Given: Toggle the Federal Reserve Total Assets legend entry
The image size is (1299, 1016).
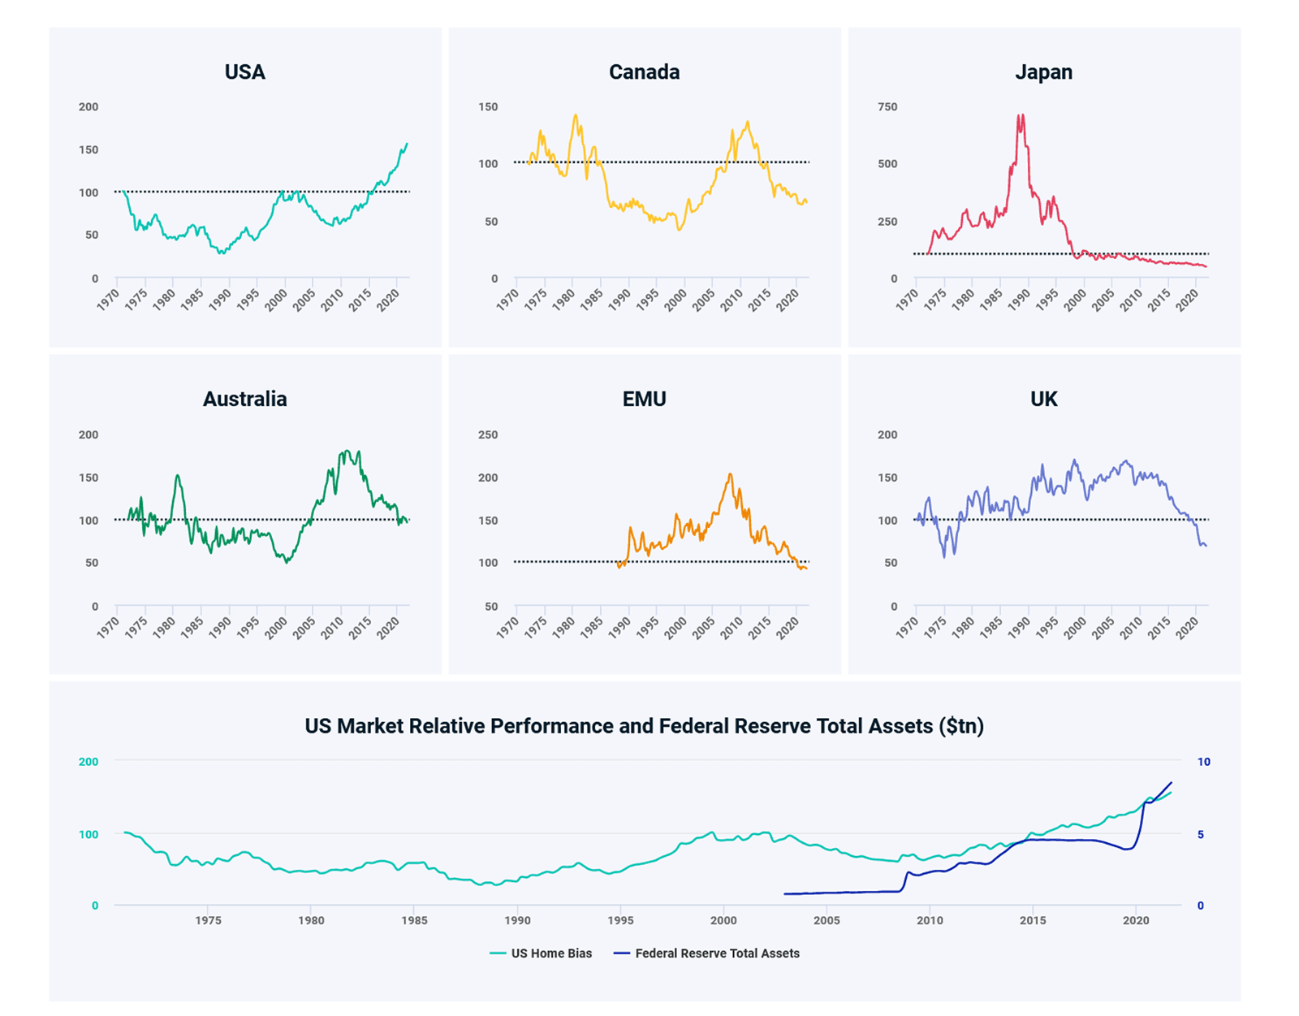Looking at the screenshot, I should click(706, 953).
